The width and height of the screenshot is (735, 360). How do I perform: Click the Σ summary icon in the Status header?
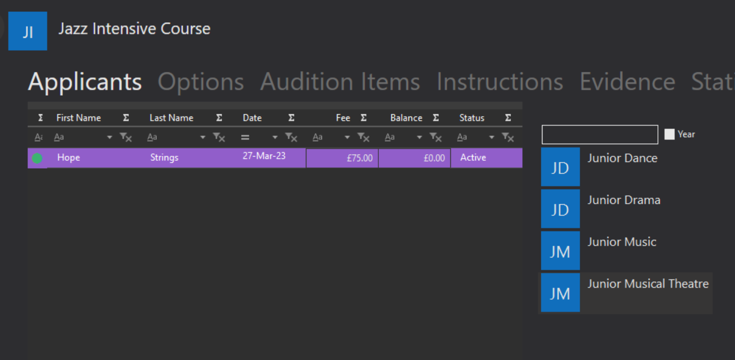click(508, 118)
